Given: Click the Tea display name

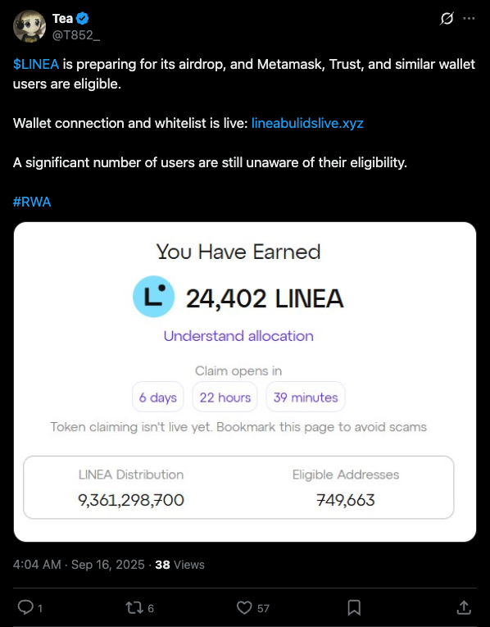Looking at the screenshot, I should click(x=63, y=18).
